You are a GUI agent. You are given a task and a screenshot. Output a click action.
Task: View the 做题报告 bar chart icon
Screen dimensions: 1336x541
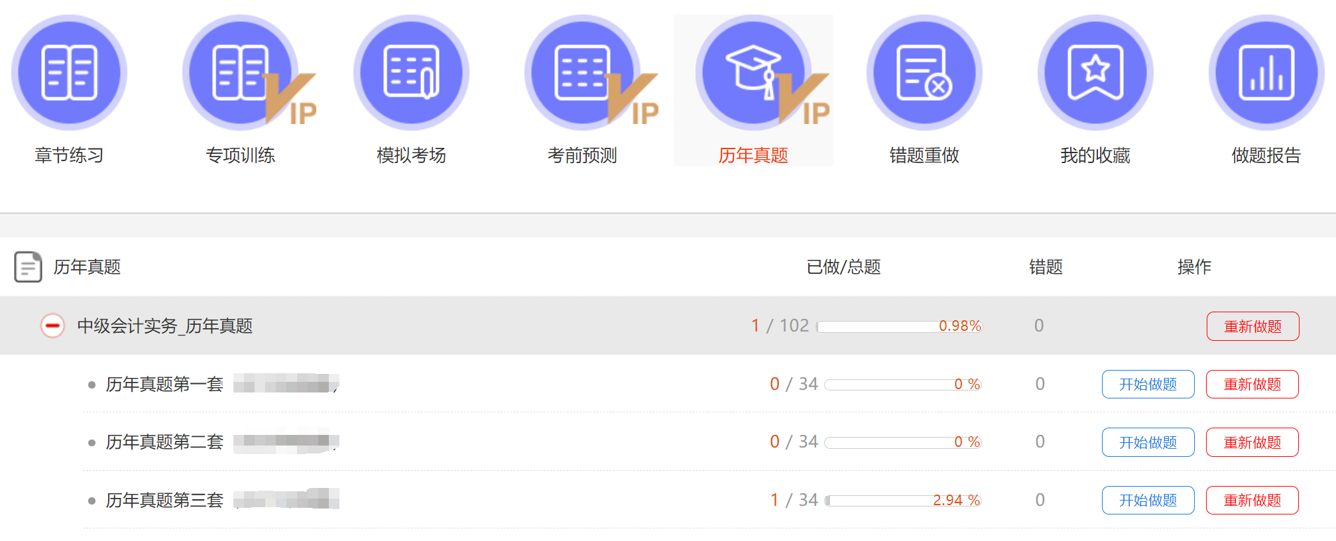click(1266, 73)
